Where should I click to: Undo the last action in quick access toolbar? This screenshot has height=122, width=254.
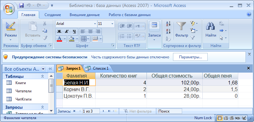point(28,5)
